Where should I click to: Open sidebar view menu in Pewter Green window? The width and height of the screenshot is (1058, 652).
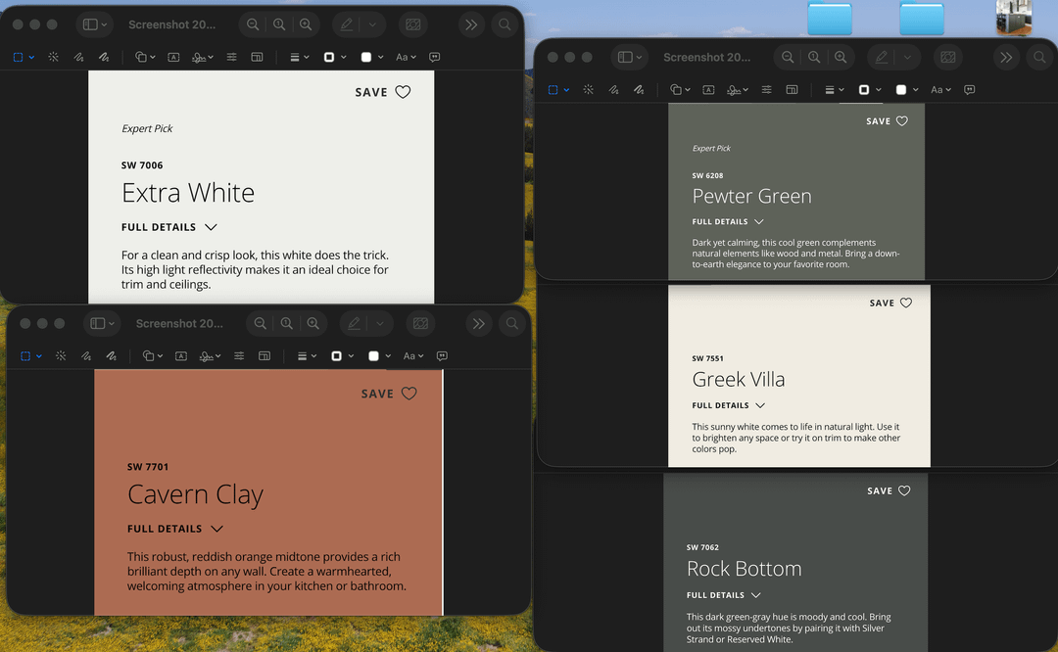631,57
